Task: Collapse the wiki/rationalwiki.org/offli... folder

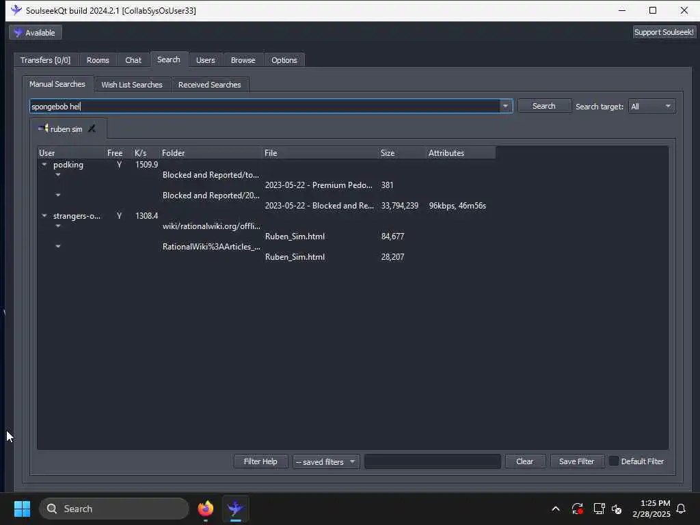Action: coord(58,226)
